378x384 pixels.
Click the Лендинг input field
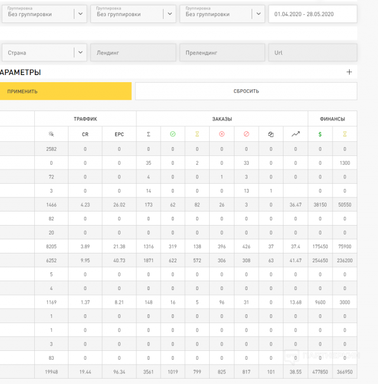pyautogui.click(x=133, y=53)
